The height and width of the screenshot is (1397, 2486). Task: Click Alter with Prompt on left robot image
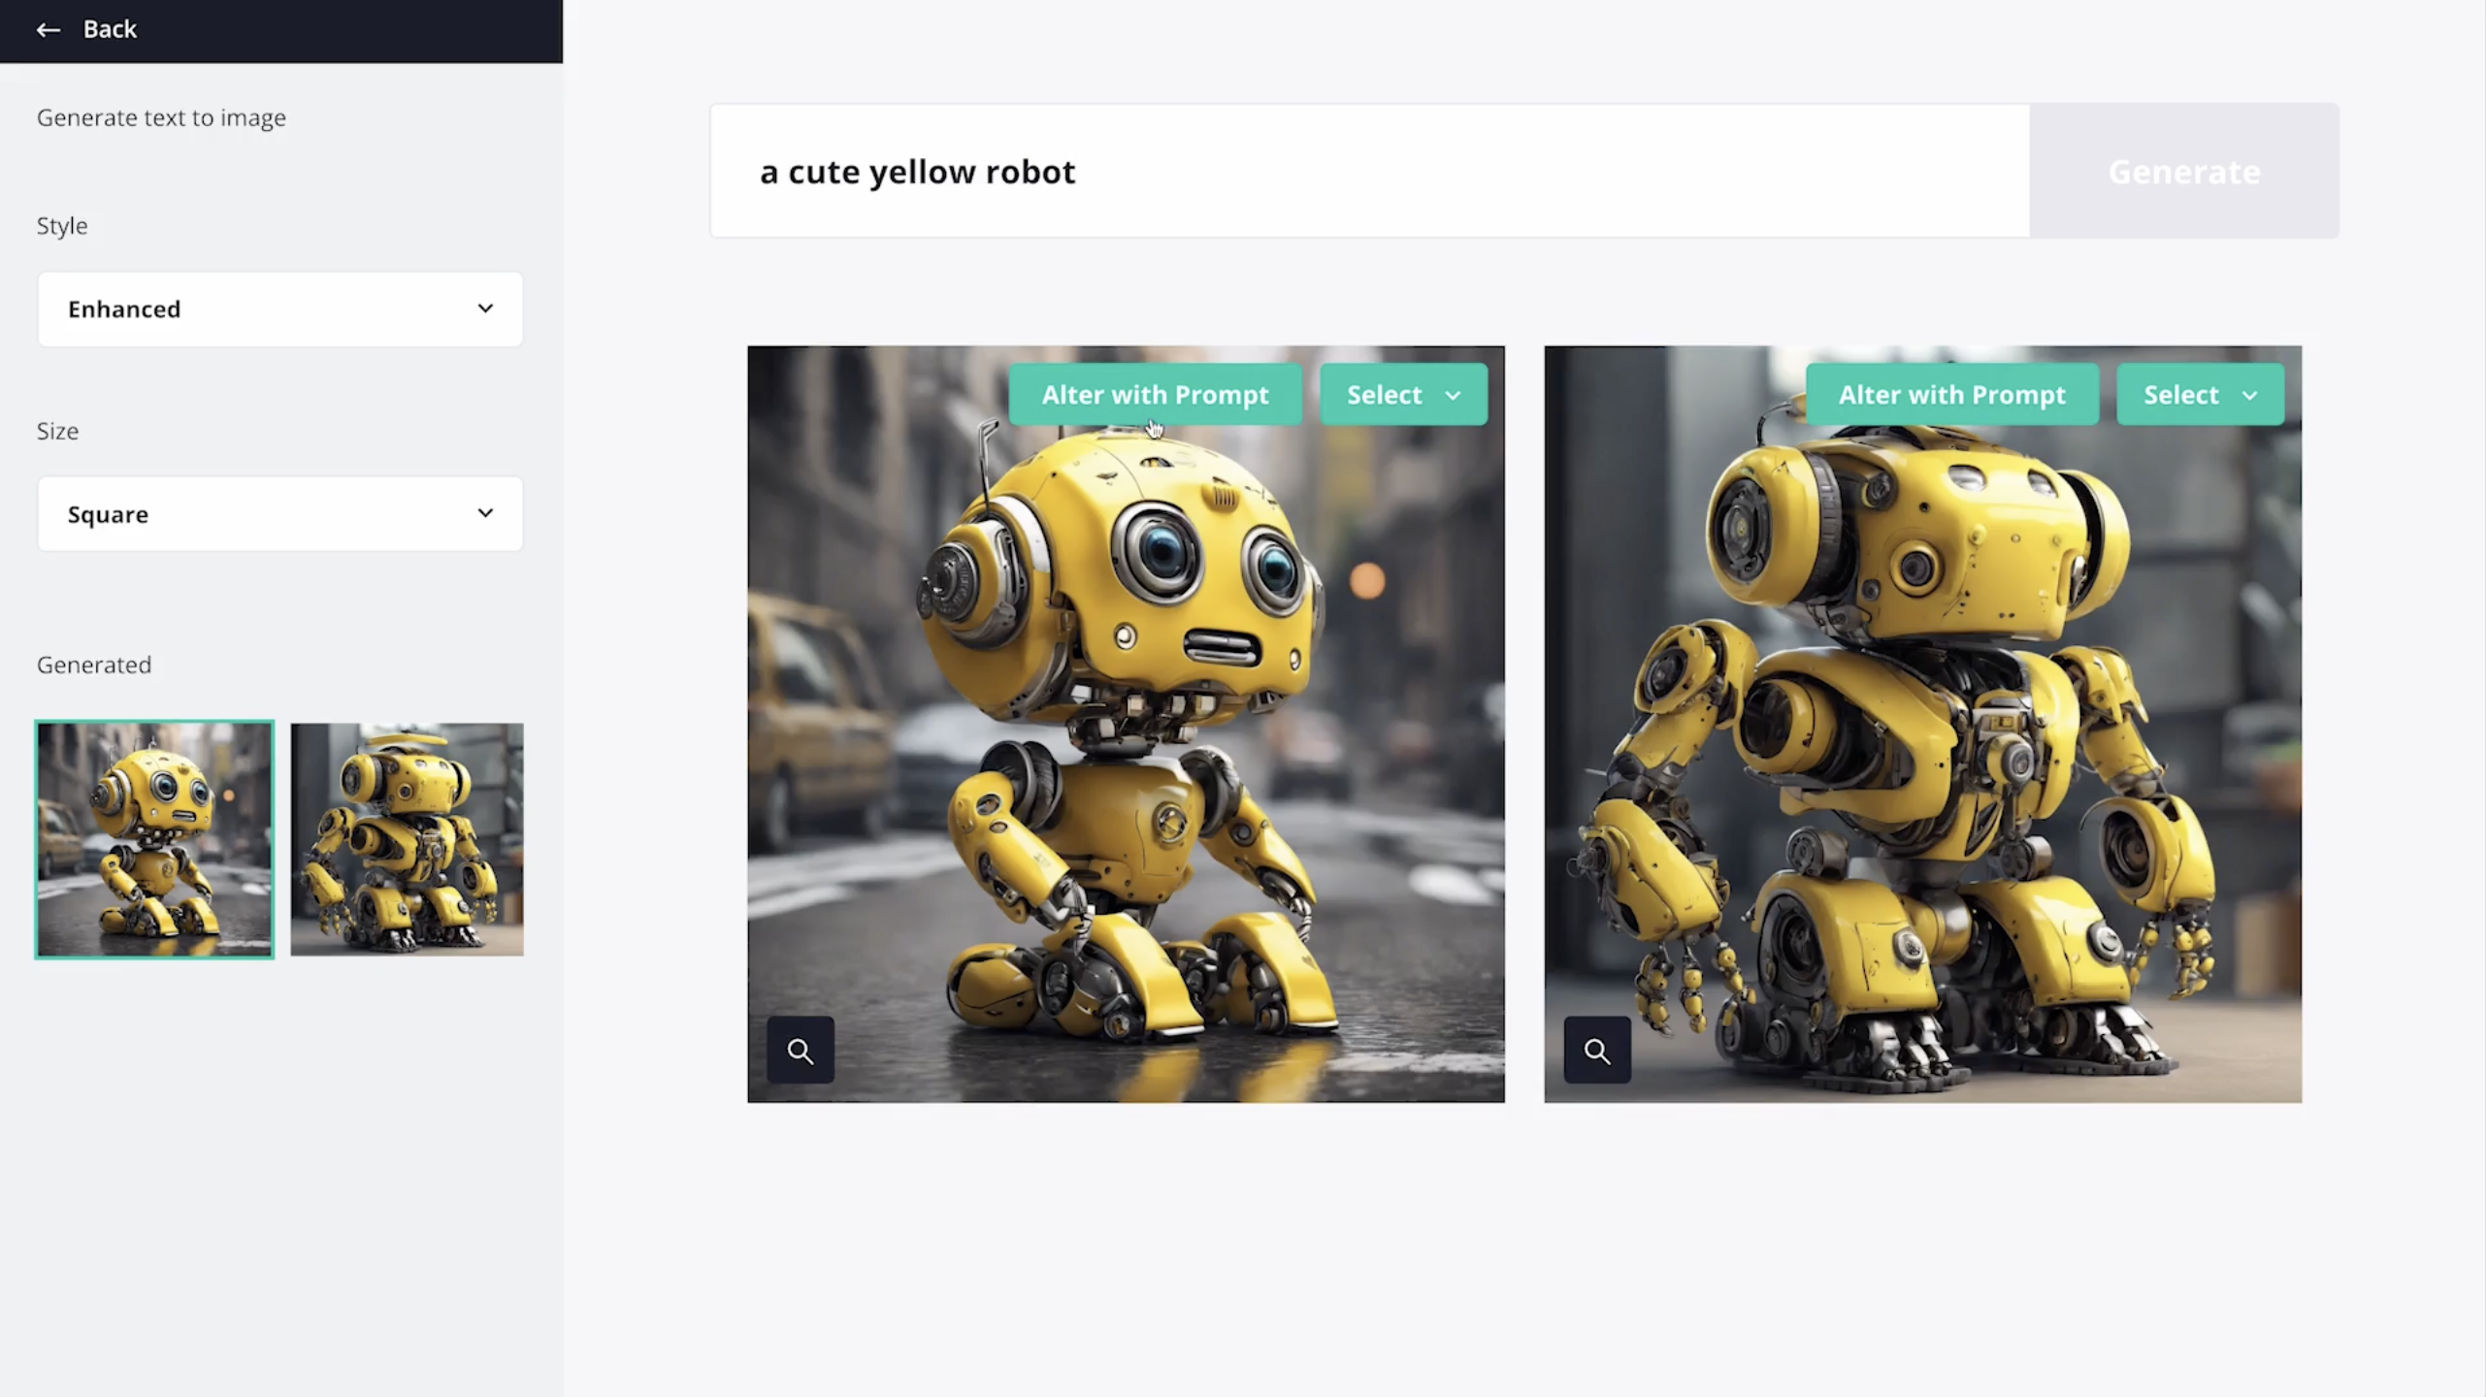pyautogui.click(x=1155, y=395)
